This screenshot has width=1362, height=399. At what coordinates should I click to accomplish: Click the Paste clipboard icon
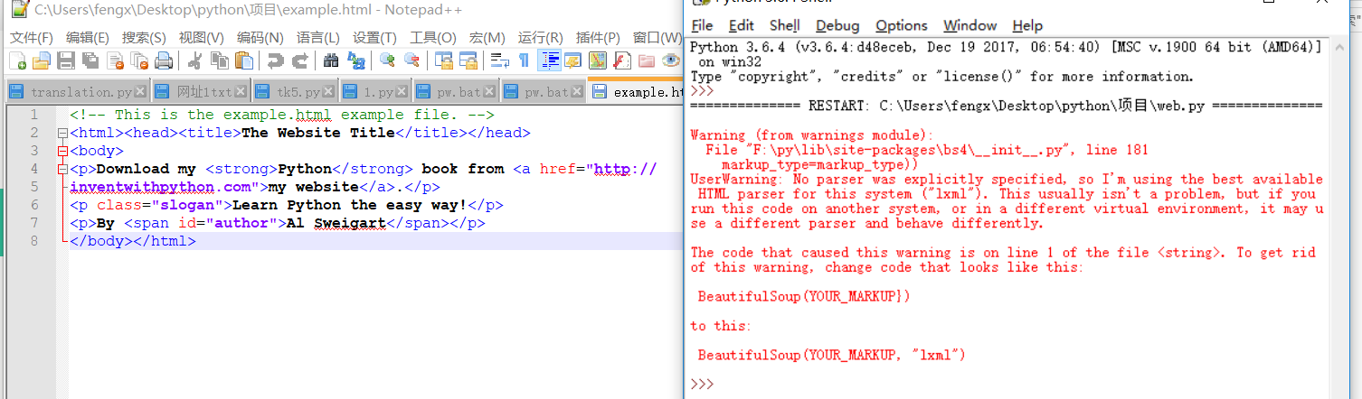click(243, 60)
